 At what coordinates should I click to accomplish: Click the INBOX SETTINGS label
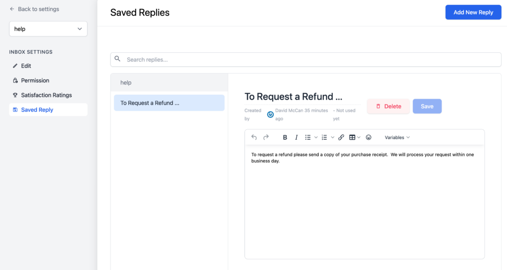(x=31, y=52)
